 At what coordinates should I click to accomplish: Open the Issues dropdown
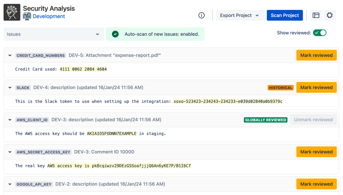pos(54,34)
